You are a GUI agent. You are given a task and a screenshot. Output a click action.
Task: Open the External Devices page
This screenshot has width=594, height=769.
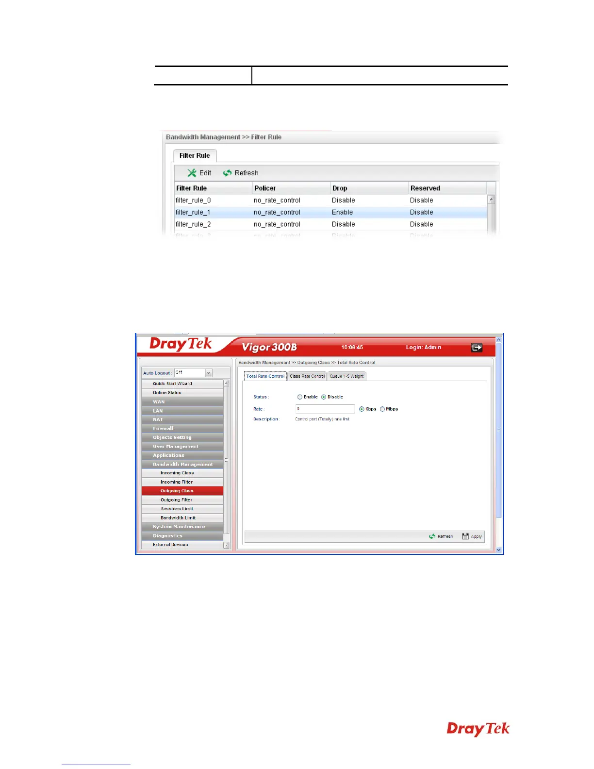coord(182,545)
